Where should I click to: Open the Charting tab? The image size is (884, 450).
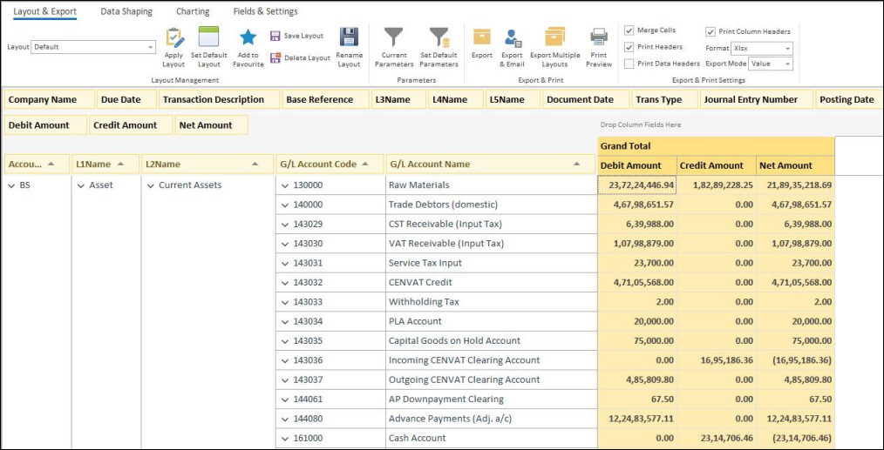[x=193, y=11]
